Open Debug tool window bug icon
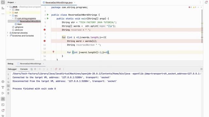Screen dimensions: 209x117 [3, 99]
